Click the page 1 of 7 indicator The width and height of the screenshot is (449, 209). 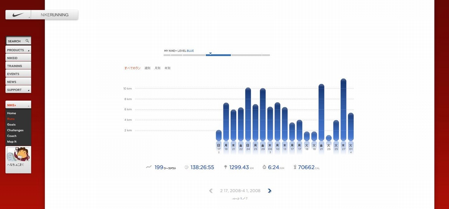pos(240,199)
